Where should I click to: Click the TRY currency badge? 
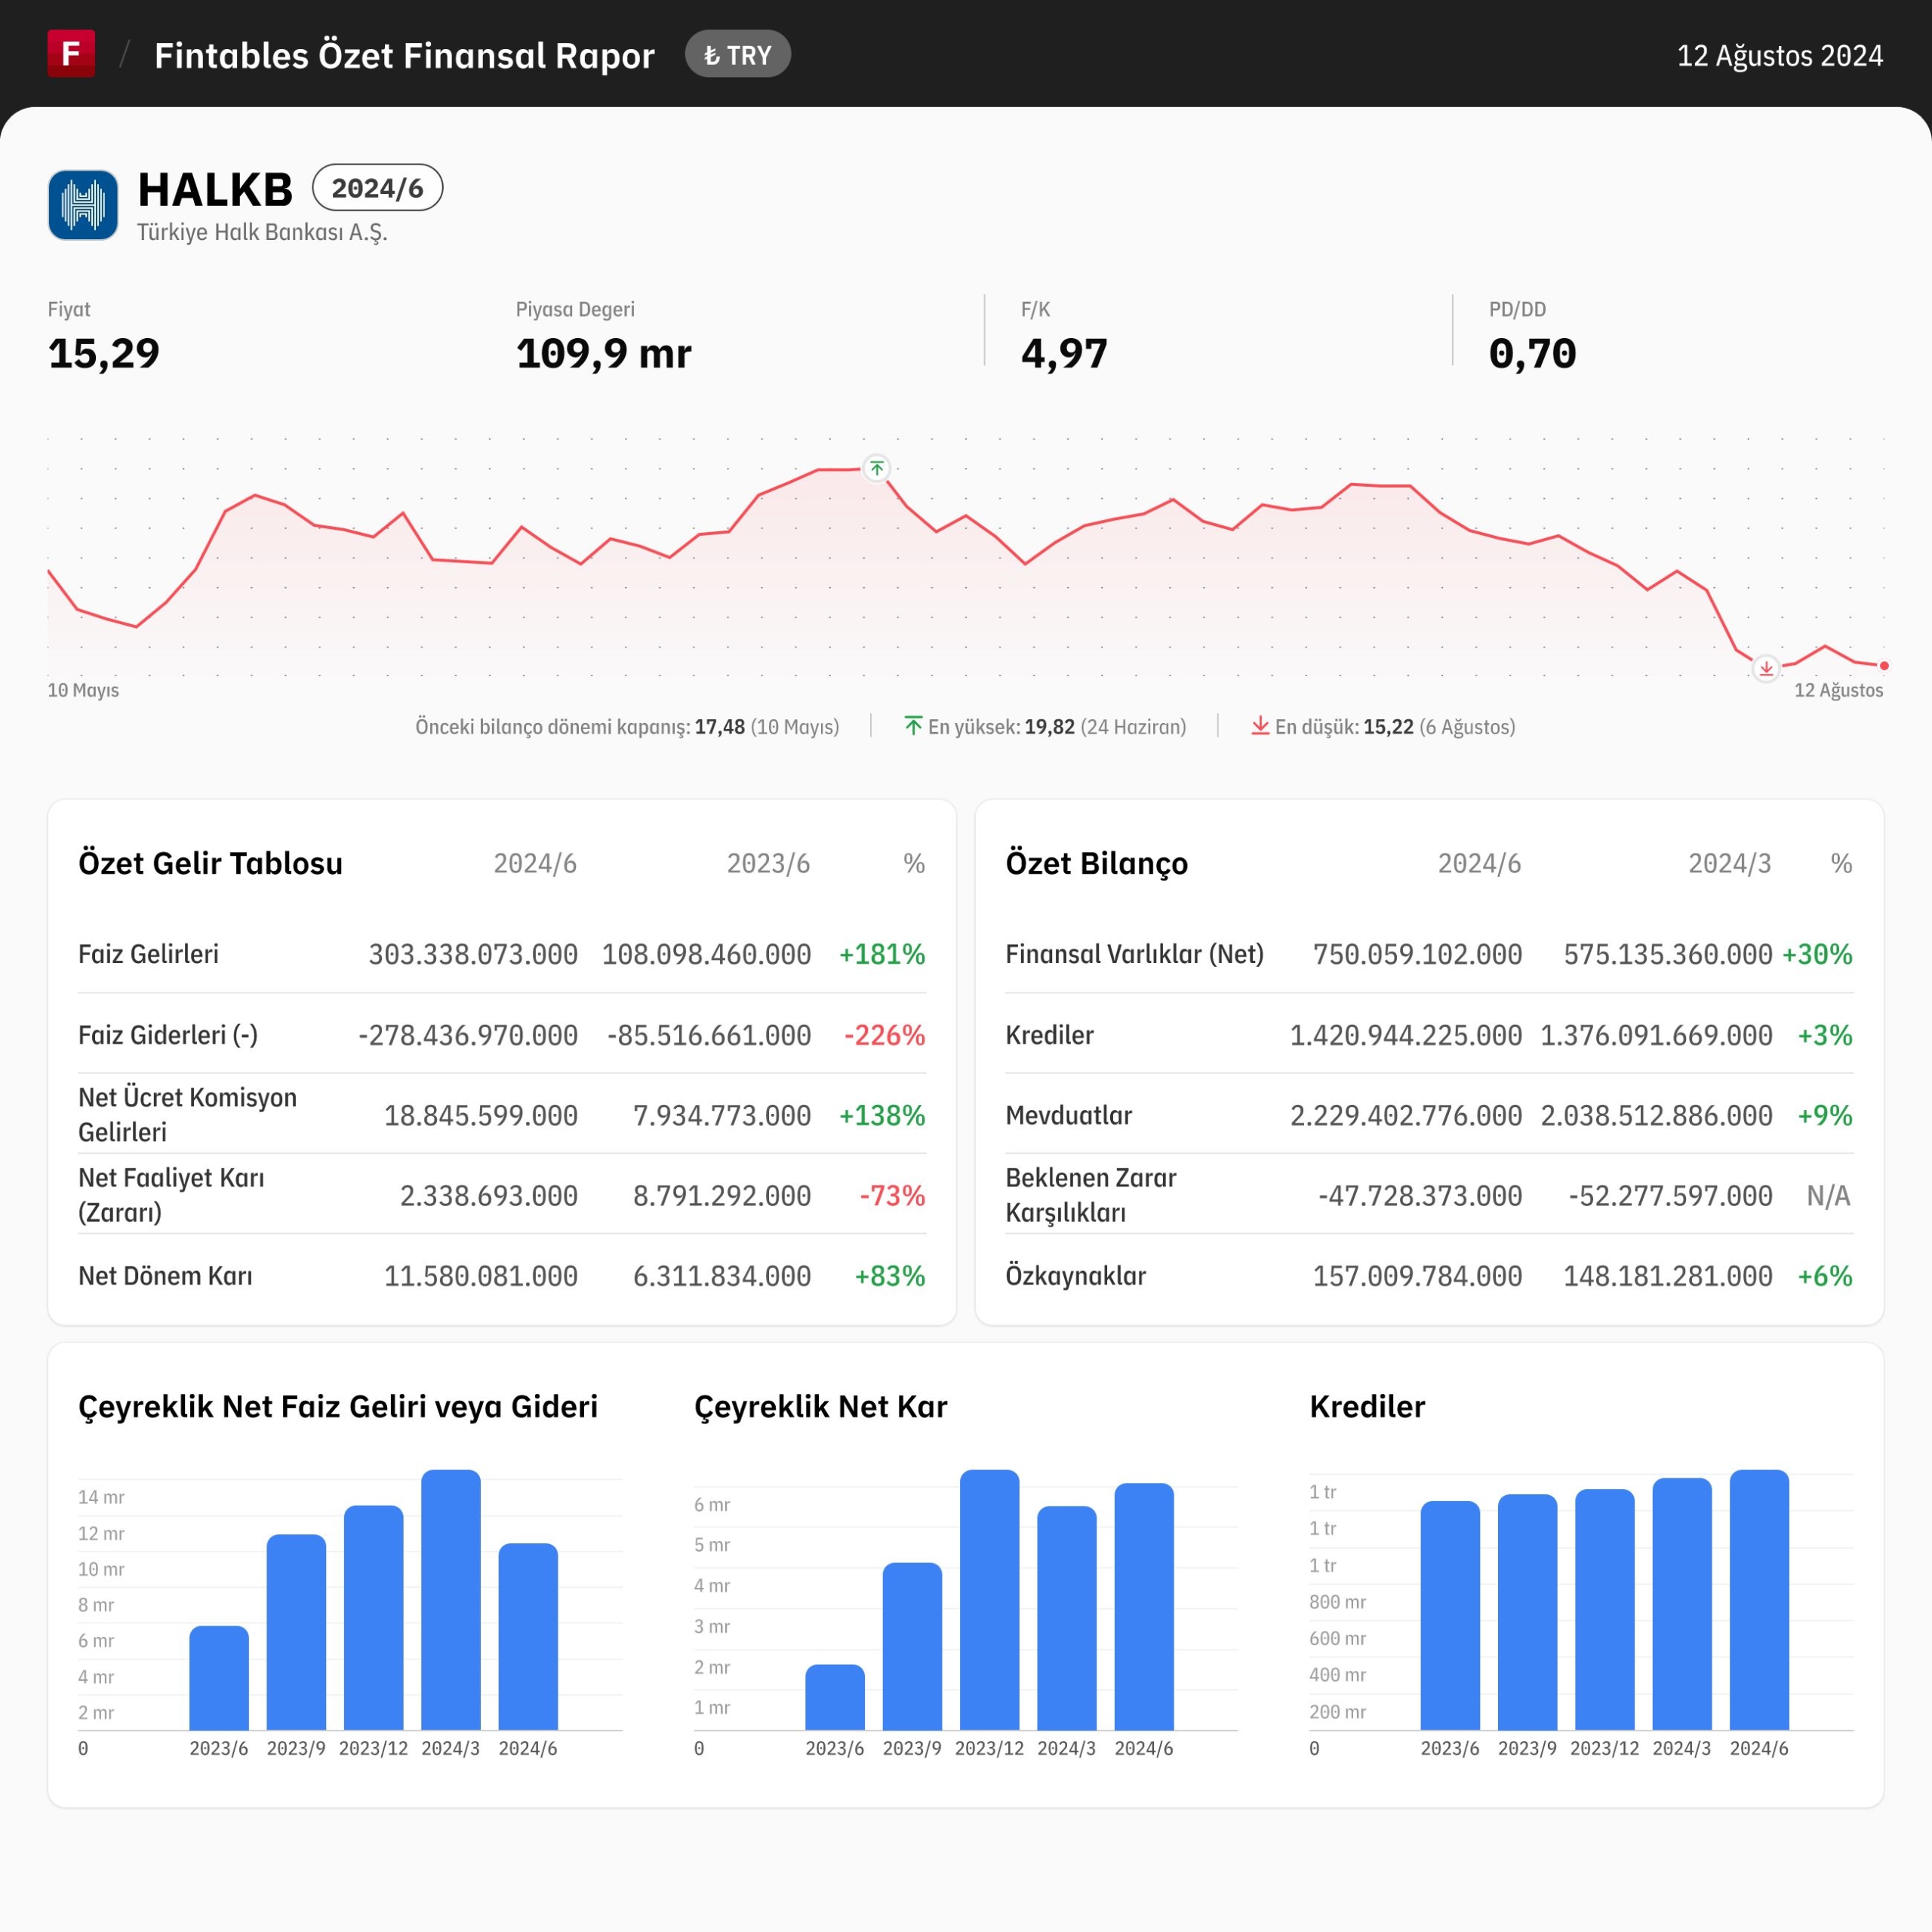pos(738,54)
